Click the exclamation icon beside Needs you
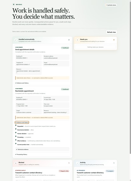This screenshot has width=131, height=181. click(x=77, y=40)
